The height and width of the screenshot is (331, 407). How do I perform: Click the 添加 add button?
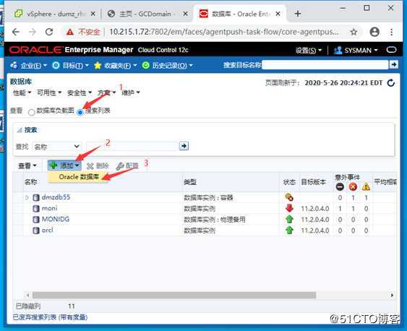tap(64, 165)
